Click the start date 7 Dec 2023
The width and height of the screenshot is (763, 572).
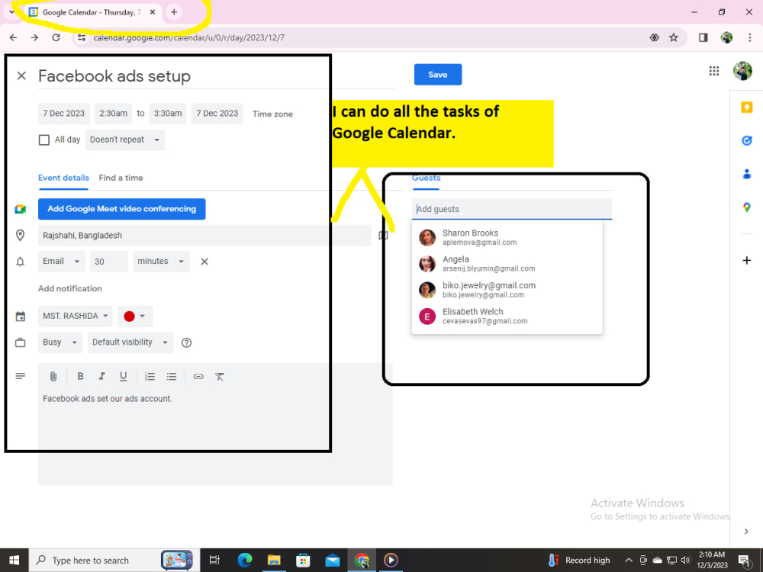pos(64,114)
